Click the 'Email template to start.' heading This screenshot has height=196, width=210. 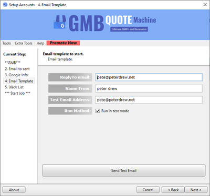63,54
